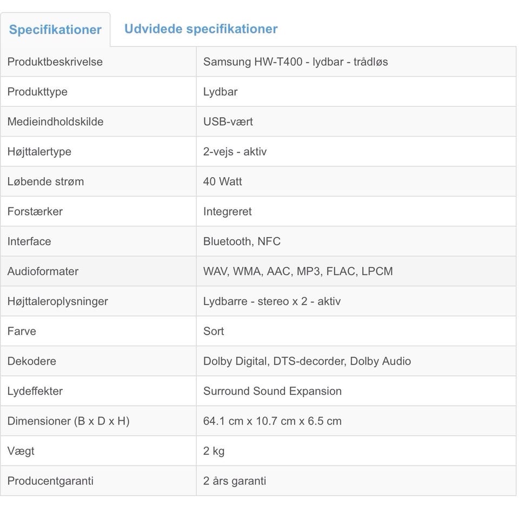Screen dimensions: 519x513
Task: Click the 64.1 cm dimensions value
Action: tap(272, 421)
